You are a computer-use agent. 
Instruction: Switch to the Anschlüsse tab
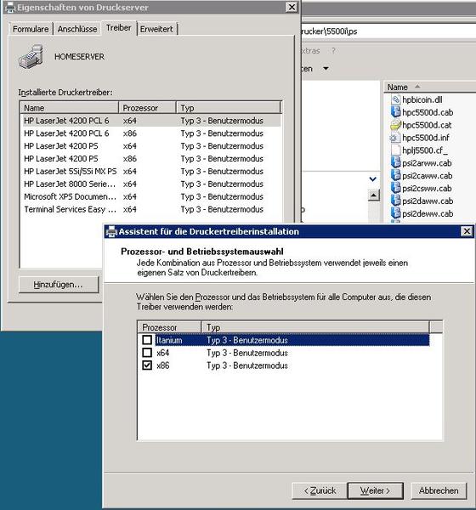tap(77, 29)
